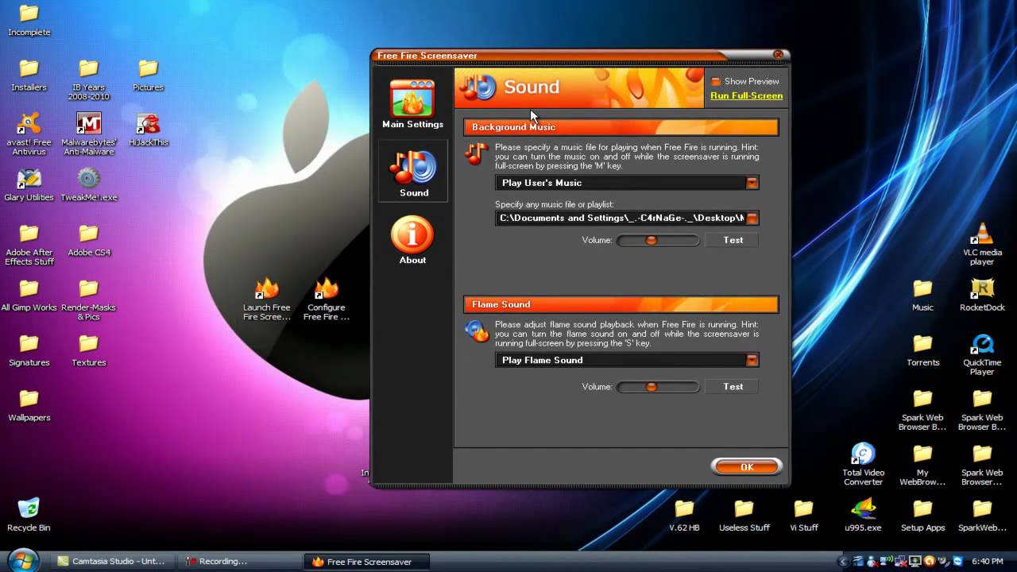Click the wireless network tray icon
The width and height of the screenshot is (1017, 572).
tap(887, 562)
